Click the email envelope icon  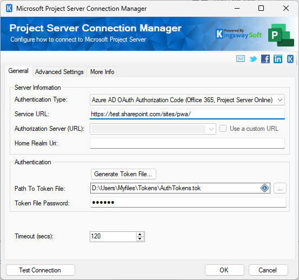[241, 59]
